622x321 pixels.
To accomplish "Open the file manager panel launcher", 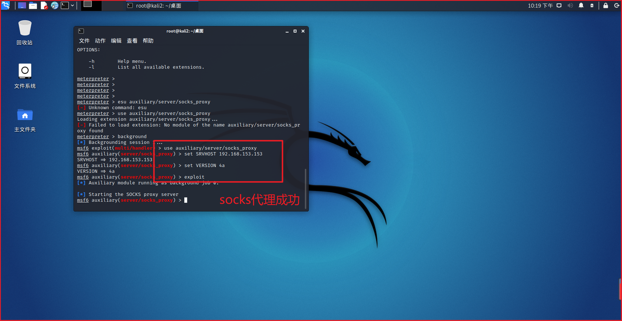I will (33, 5).
